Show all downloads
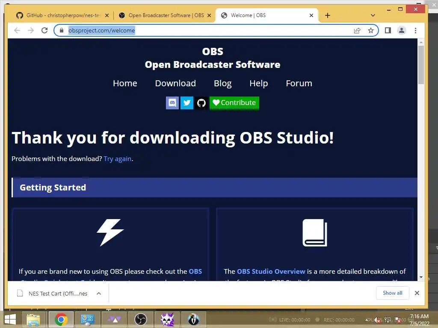This screenshot has height=328, width=438. tap(393, 293)
